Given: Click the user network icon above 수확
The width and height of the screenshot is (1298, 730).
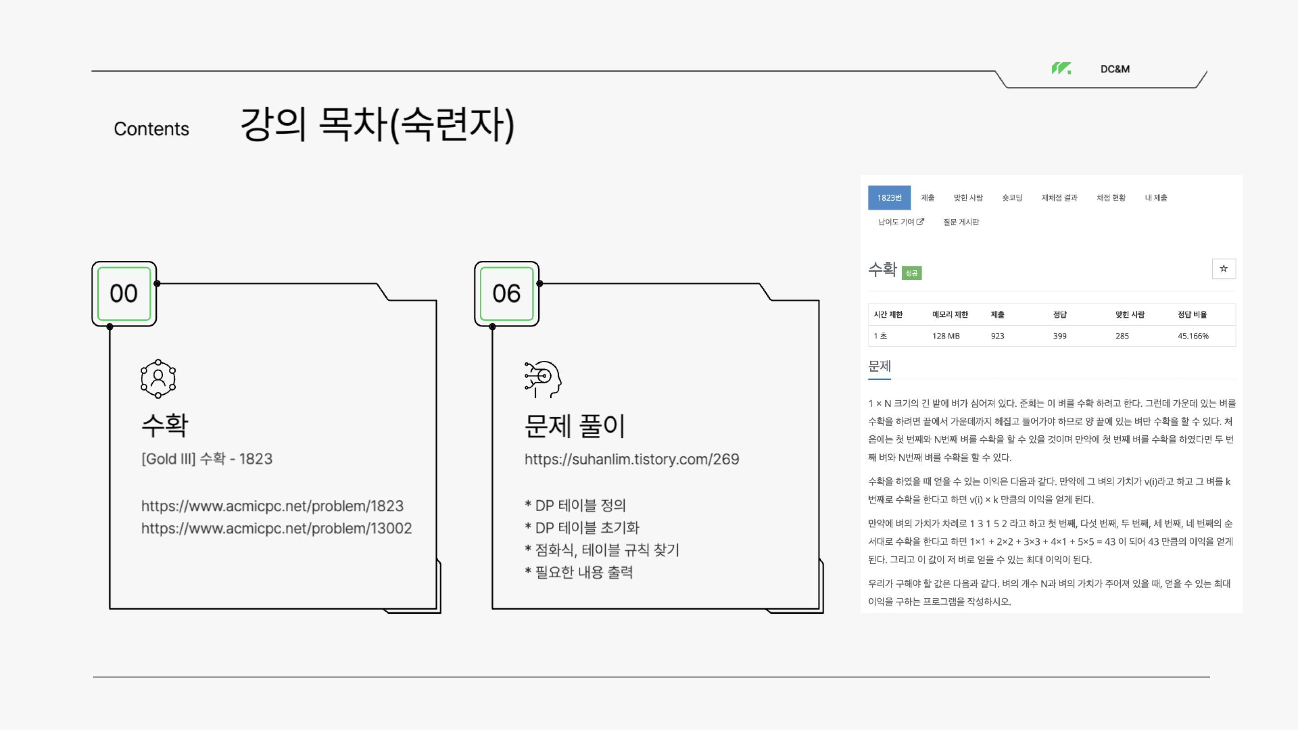Looking at the screenshot, I should pos(158,379).
